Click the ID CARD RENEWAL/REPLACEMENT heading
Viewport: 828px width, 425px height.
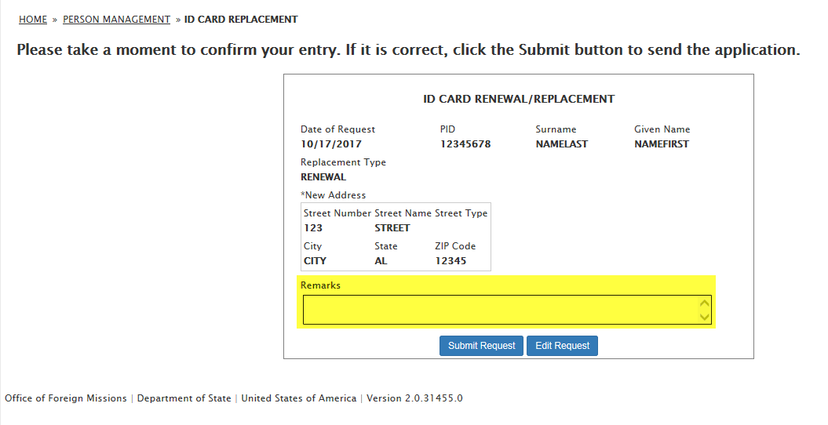[519, 100]
